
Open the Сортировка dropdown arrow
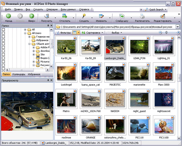click(102, 33)
